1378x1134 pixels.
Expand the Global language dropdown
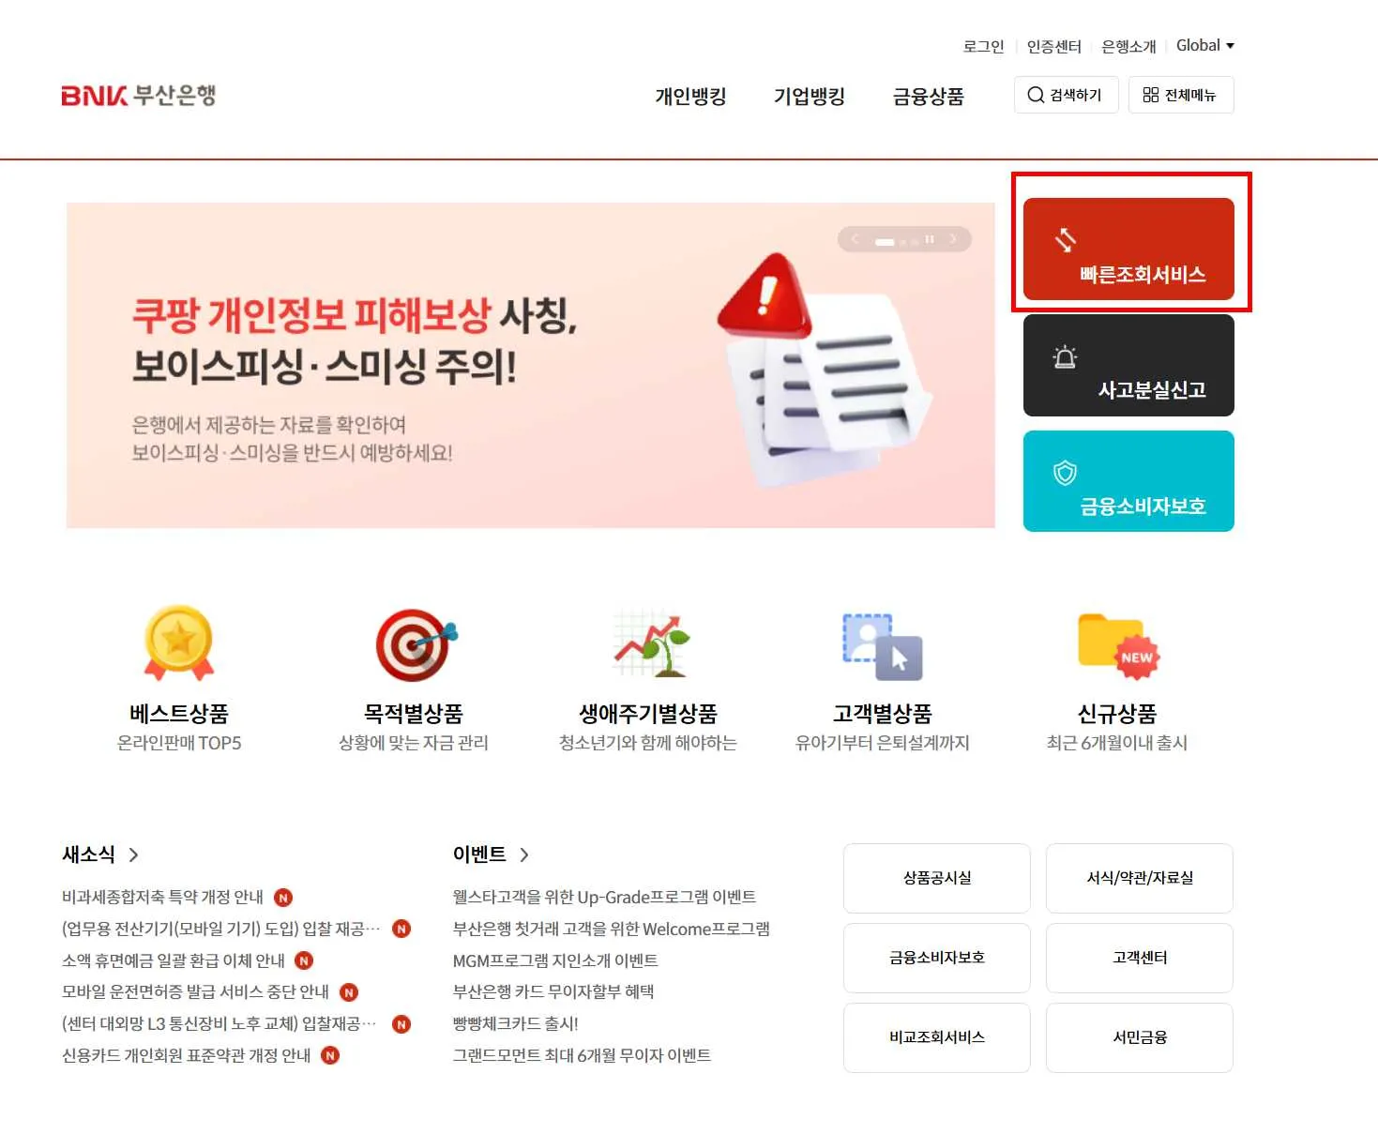[1205, 45]
